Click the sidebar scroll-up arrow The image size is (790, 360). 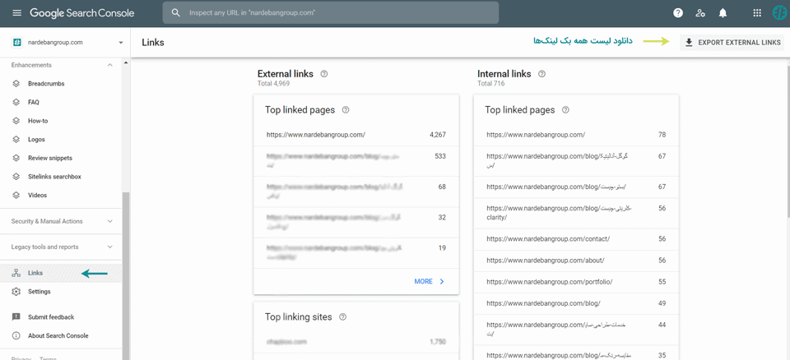126,62
